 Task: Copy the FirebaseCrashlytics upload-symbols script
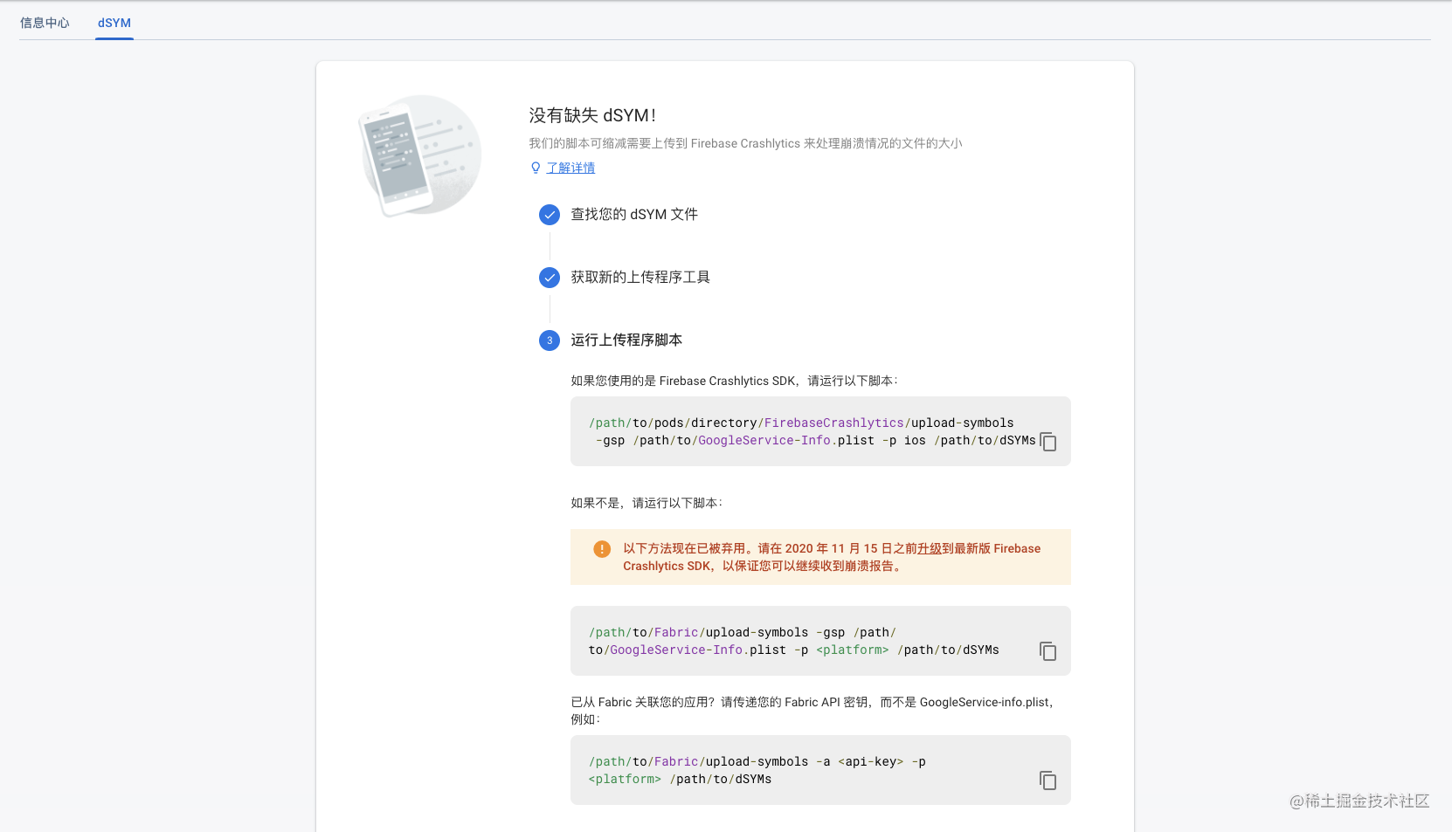pos(1048,442)
